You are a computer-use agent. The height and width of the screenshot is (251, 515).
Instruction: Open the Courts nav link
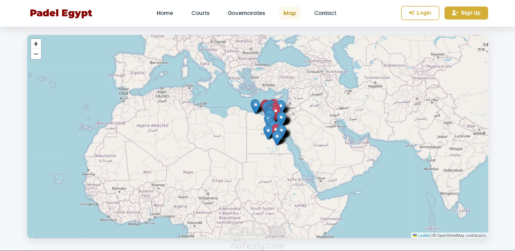(200, 13)
